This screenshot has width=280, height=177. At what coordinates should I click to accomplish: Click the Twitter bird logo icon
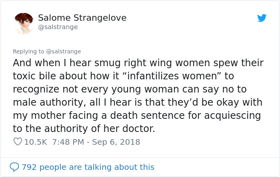(262, 18)
